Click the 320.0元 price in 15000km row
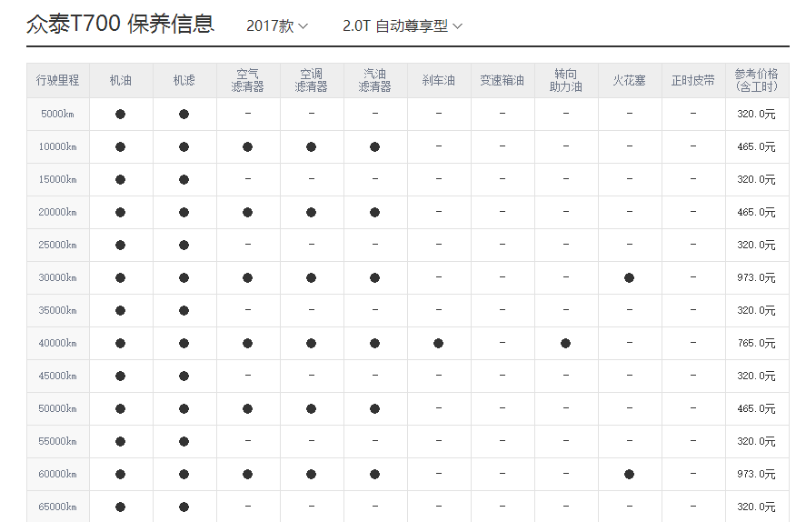This screenshot has width=806, height=522. click(x=756, y=179)
